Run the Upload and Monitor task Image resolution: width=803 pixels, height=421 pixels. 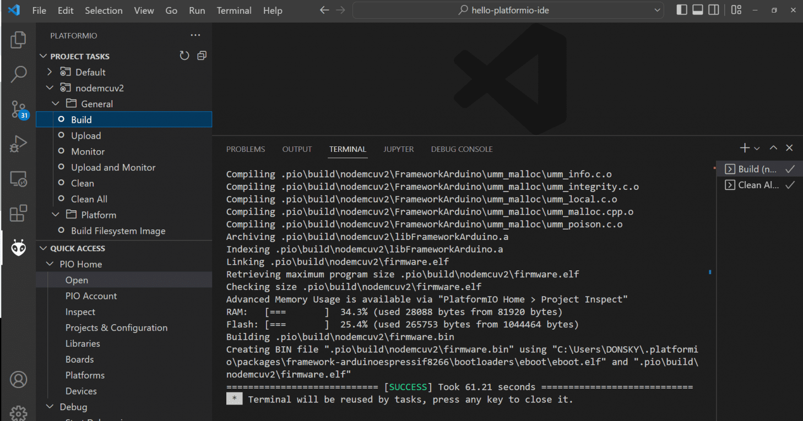[x=113, y=167]
